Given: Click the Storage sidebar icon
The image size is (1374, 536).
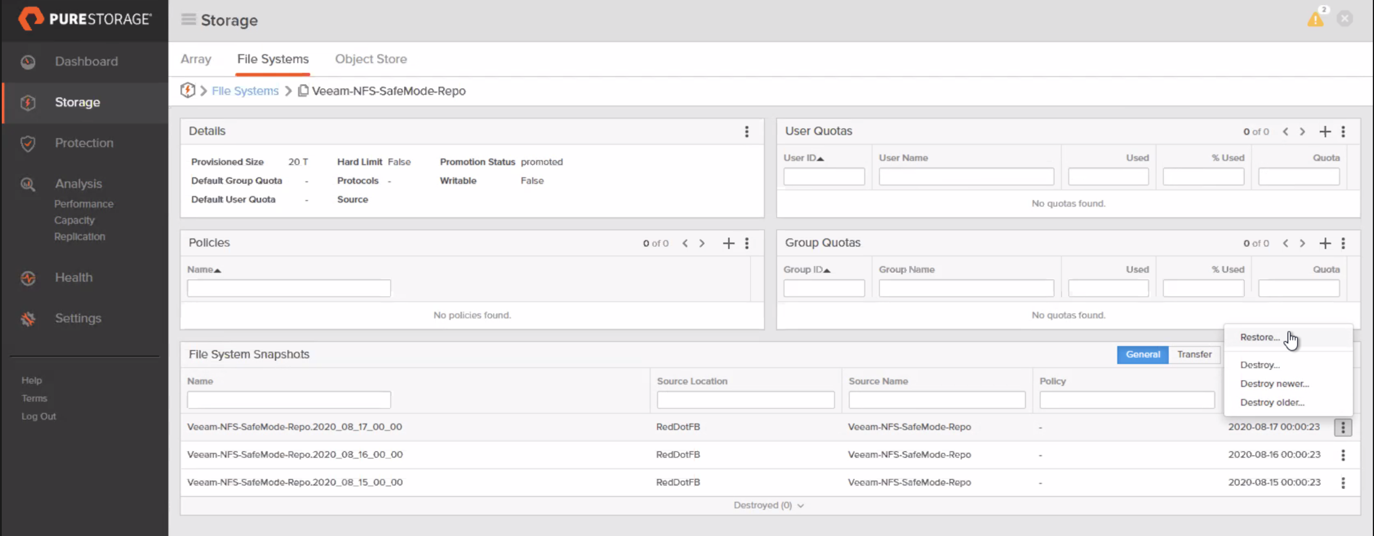Looking at the screenshot, I should (x=28, y=103).
